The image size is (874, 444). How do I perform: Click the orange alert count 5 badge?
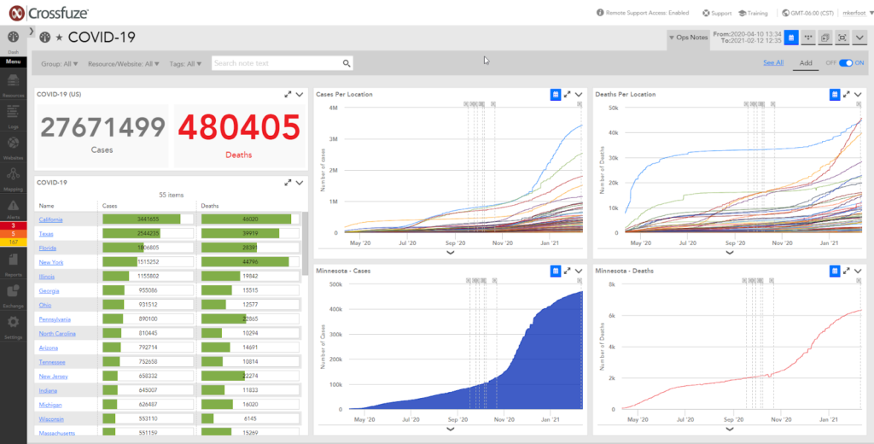coord(13,234)
